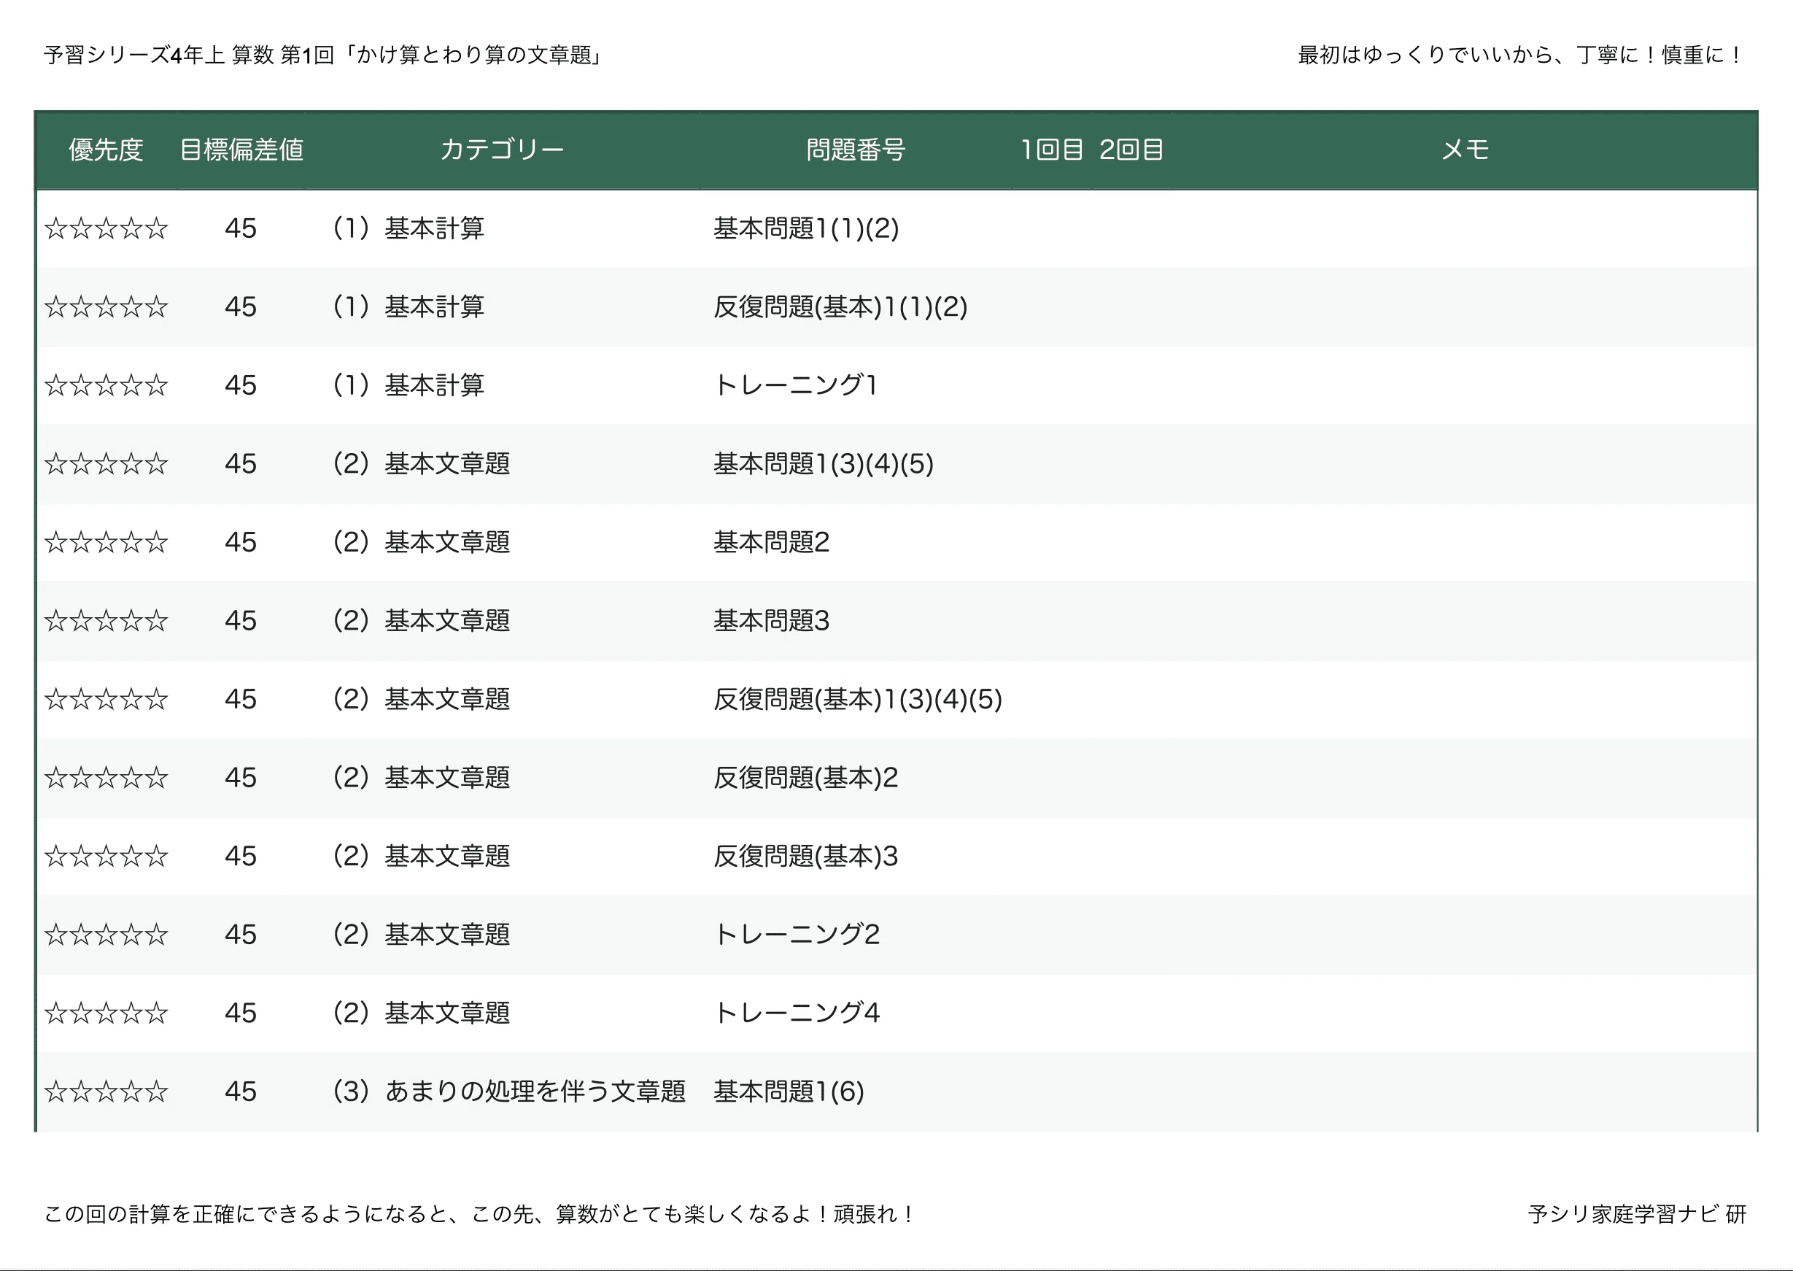Screen dimensions: 1793x1271
Task: Click the 2回目 column header
Action: [1131, 150]
